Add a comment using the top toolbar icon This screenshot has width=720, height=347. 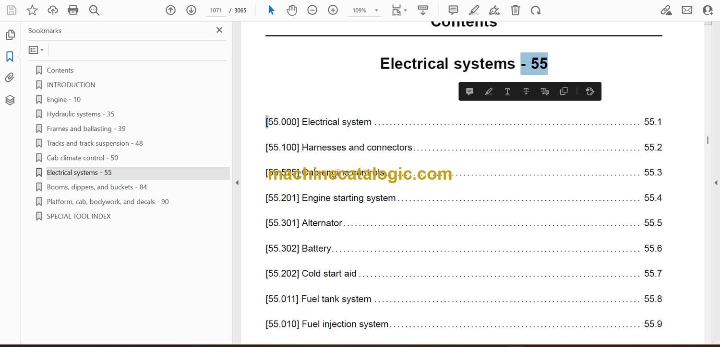(x=453, y=10)
